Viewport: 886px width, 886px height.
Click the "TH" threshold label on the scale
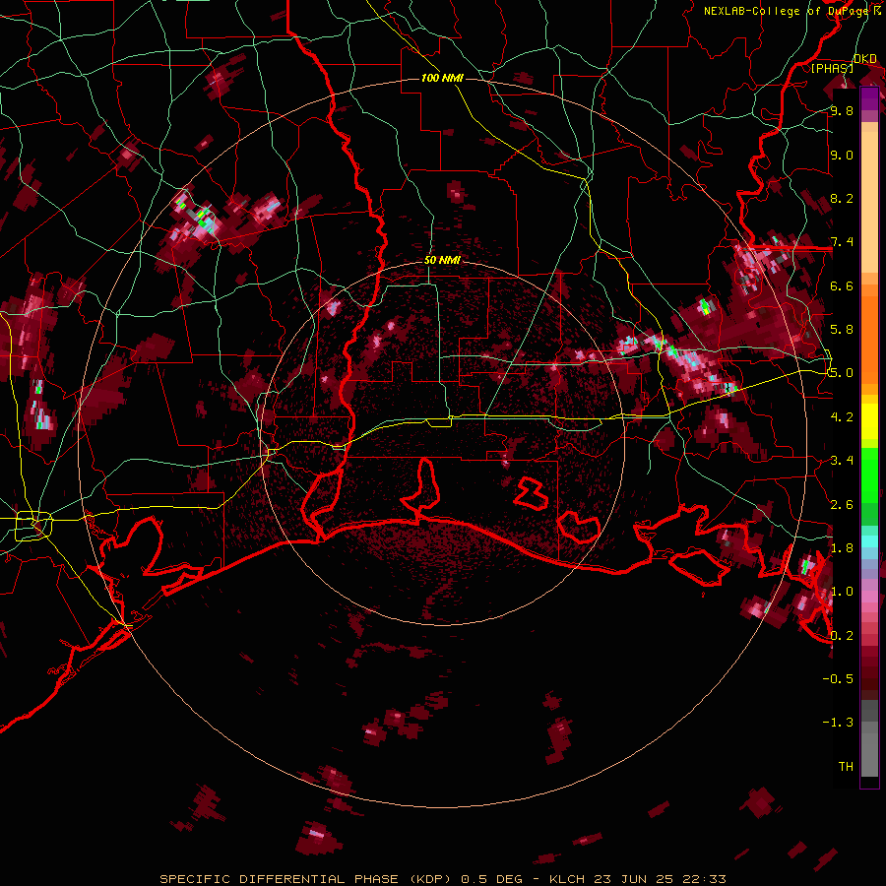[846, 767]
